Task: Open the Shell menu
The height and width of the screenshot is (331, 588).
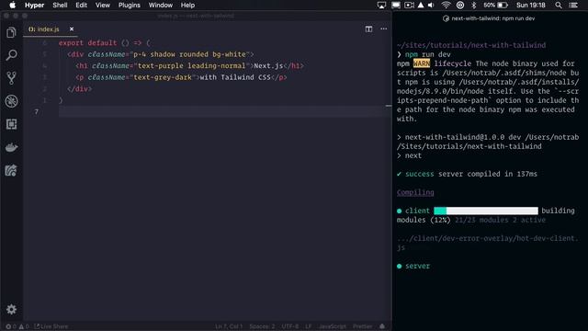Action: (x=60, y=6)
